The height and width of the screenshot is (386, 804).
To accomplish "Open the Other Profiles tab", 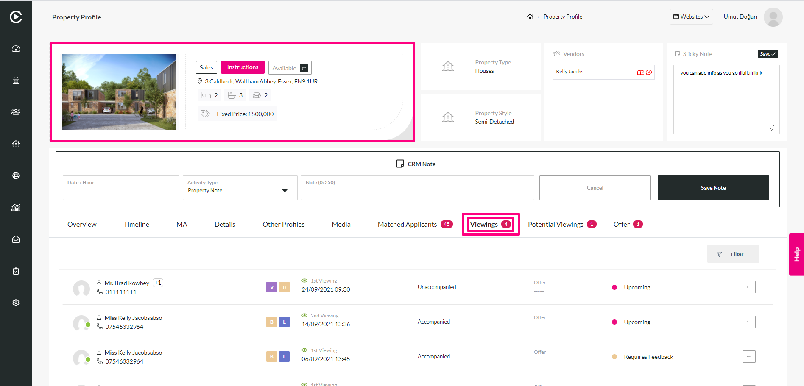I will coord(284,225).
